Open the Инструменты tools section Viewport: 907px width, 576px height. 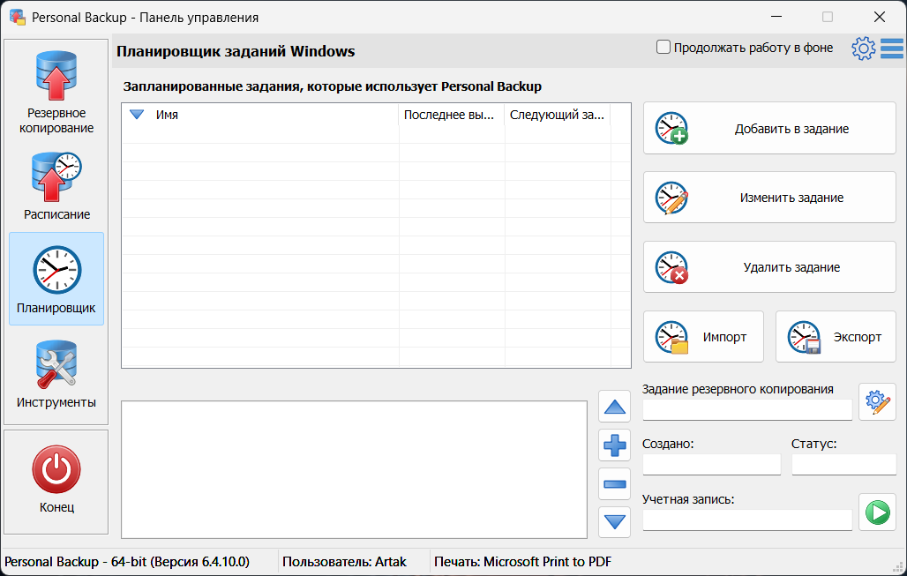[x=56, y=374]
